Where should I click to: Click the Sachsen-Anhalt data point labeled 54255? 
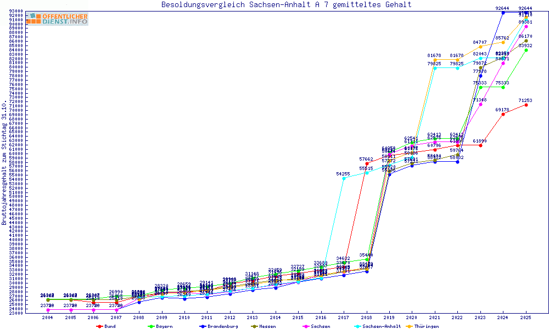[344, 178]
